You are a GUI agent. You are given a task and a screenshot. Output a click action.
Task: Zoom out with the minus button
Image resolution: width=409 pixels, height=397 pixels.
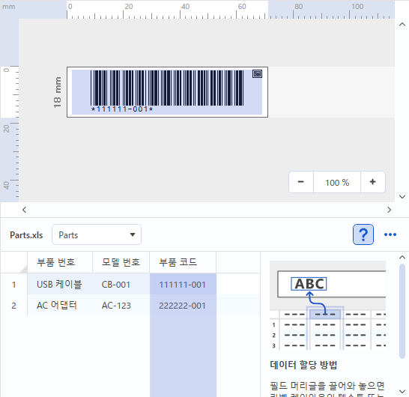[301, 182]
